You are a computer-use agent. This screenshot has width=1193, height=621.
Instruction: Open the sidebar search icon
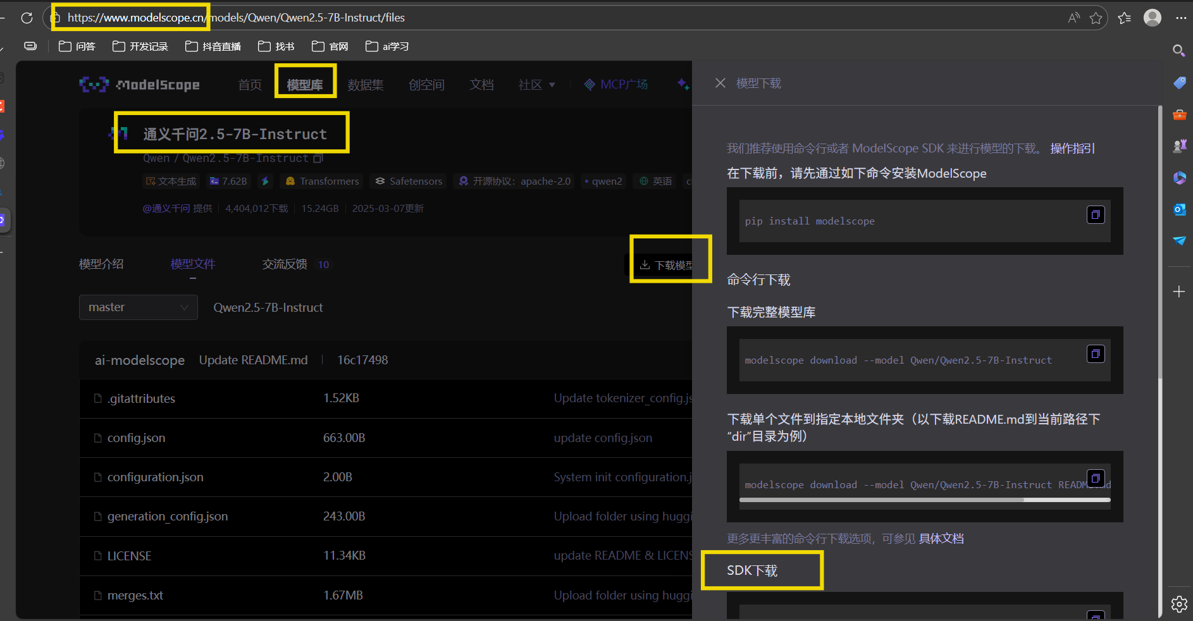point(1178,51)
